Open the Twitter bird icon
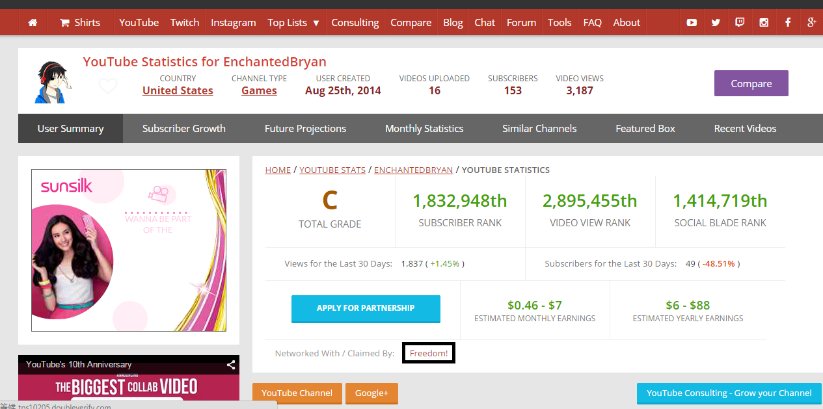This screenshot has height=409, width=823. click(x=716, y=23)
